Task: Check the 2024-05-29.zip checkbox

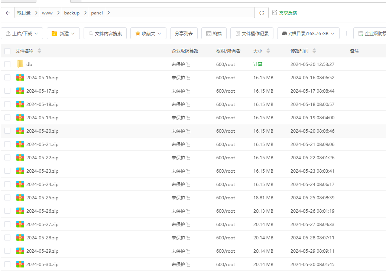Action: pyautogui.click(x=7, y=251)
